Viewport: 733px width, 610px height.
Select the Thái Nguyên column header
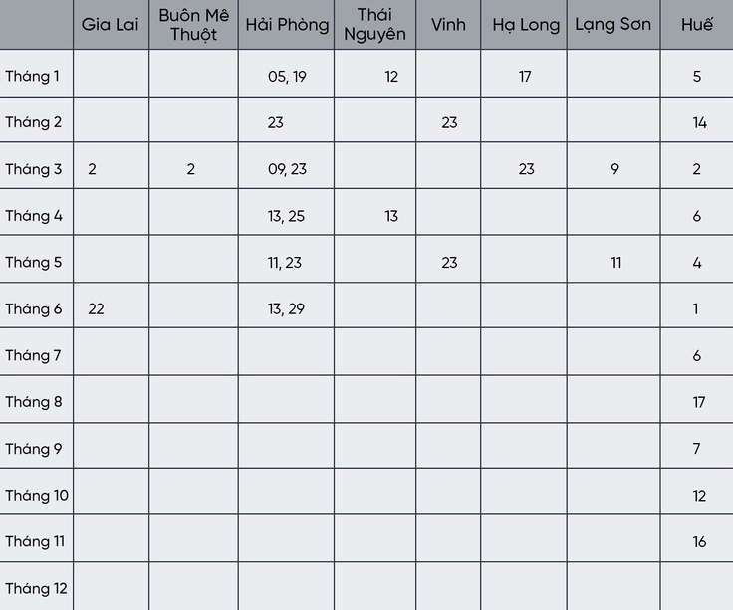coord(374,24)
